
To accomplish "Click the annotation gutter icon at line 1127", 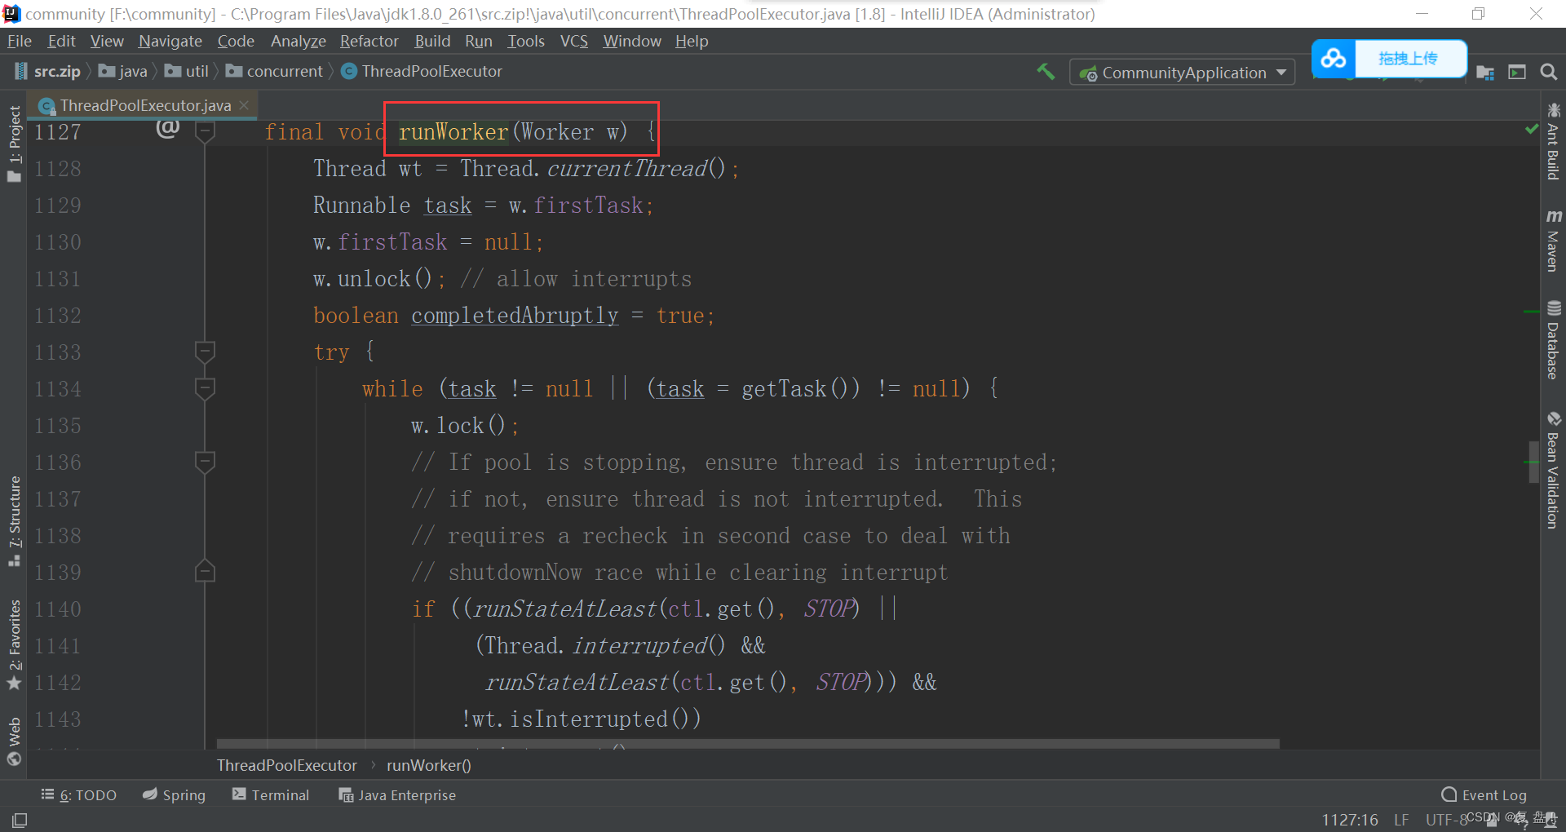I will tap(168, 128).
